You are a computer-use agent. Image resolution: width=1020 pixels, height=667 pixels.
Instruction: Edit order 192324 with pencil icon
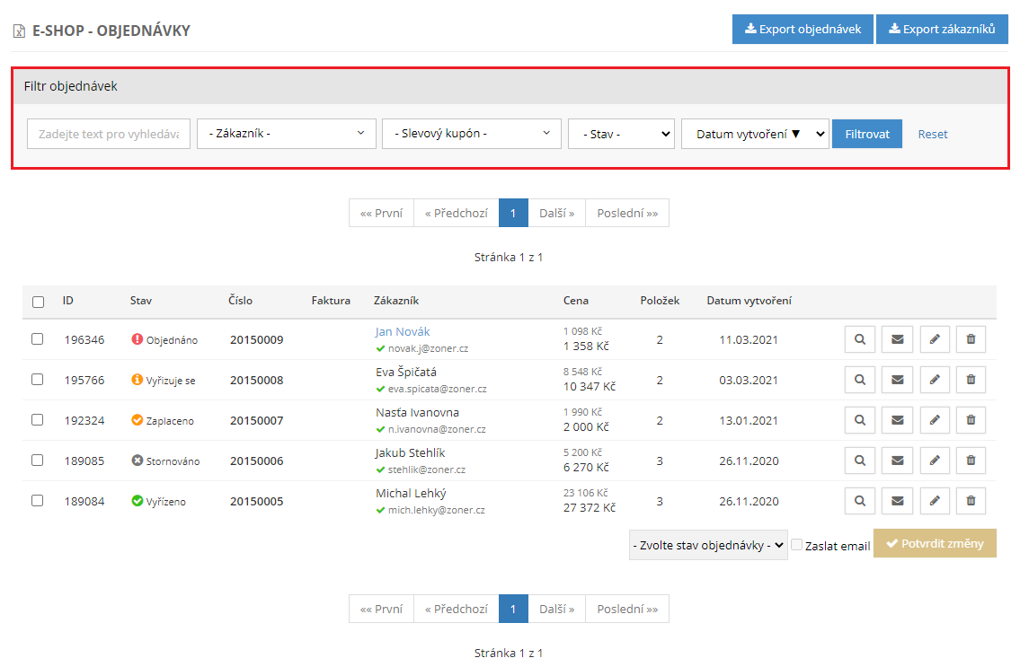(935, 420)
